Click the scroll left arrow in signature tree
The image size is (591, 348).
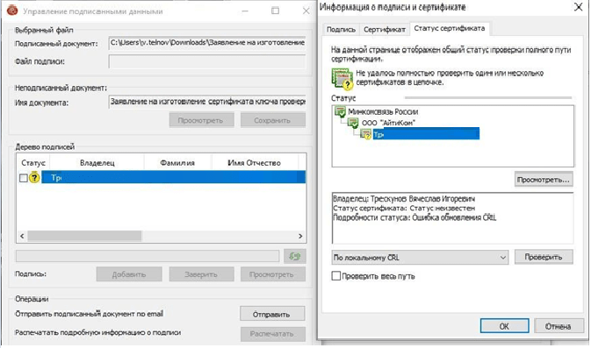click(x=22, y=236)
